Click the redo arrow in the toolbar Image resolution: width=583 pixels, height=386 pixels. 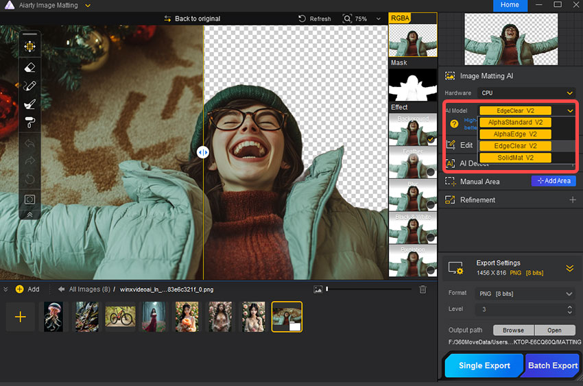[x=29, y=160]
